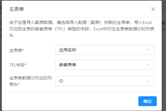
Task: Click the 主表单 field label
Action: click(x=16, y=50)
